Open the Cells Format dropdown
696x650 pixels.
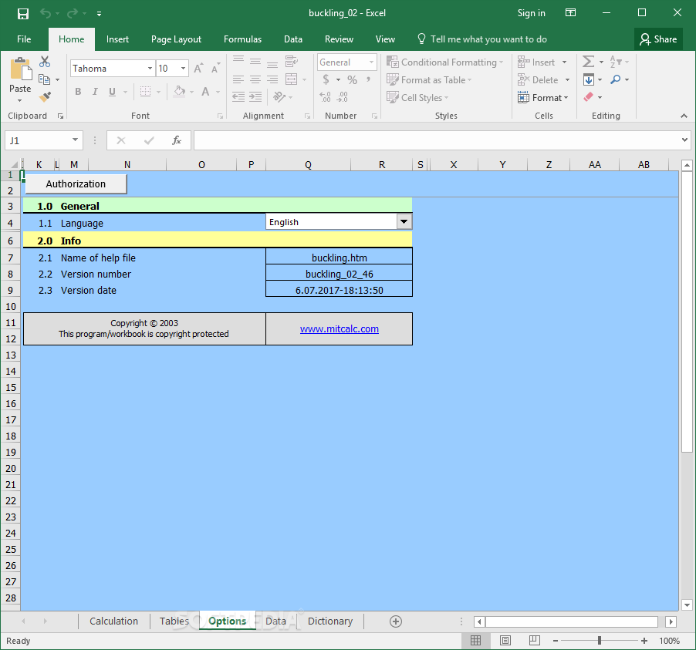coord(543,98)
